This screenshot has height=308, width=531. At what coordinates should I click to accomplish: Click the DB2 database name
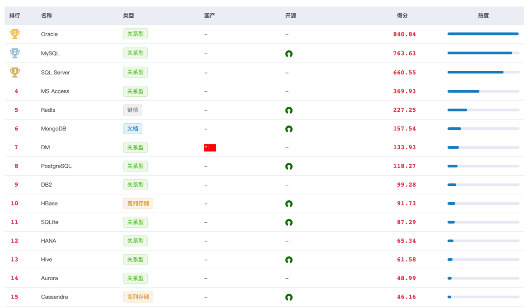[x=46, y=184]
